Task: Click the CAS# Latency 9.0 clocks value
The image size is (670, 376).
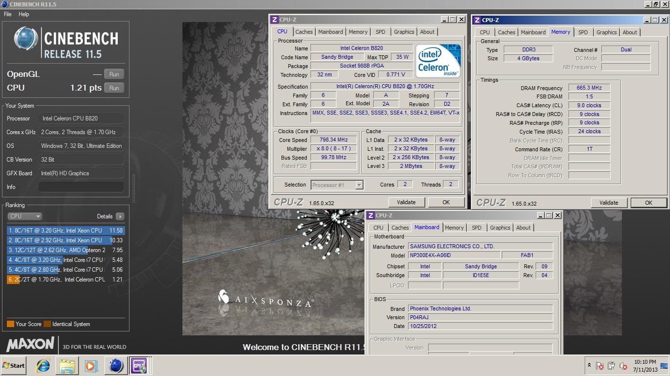Action: click(x=589, y=105)
